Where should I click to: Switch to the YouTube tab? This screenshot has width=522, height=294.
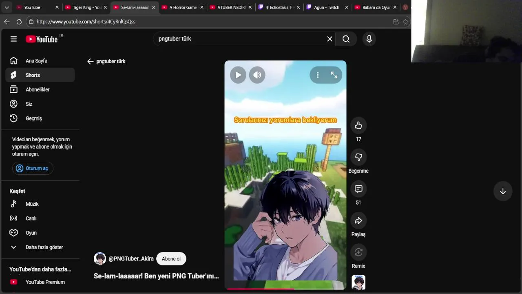point(37,7)
